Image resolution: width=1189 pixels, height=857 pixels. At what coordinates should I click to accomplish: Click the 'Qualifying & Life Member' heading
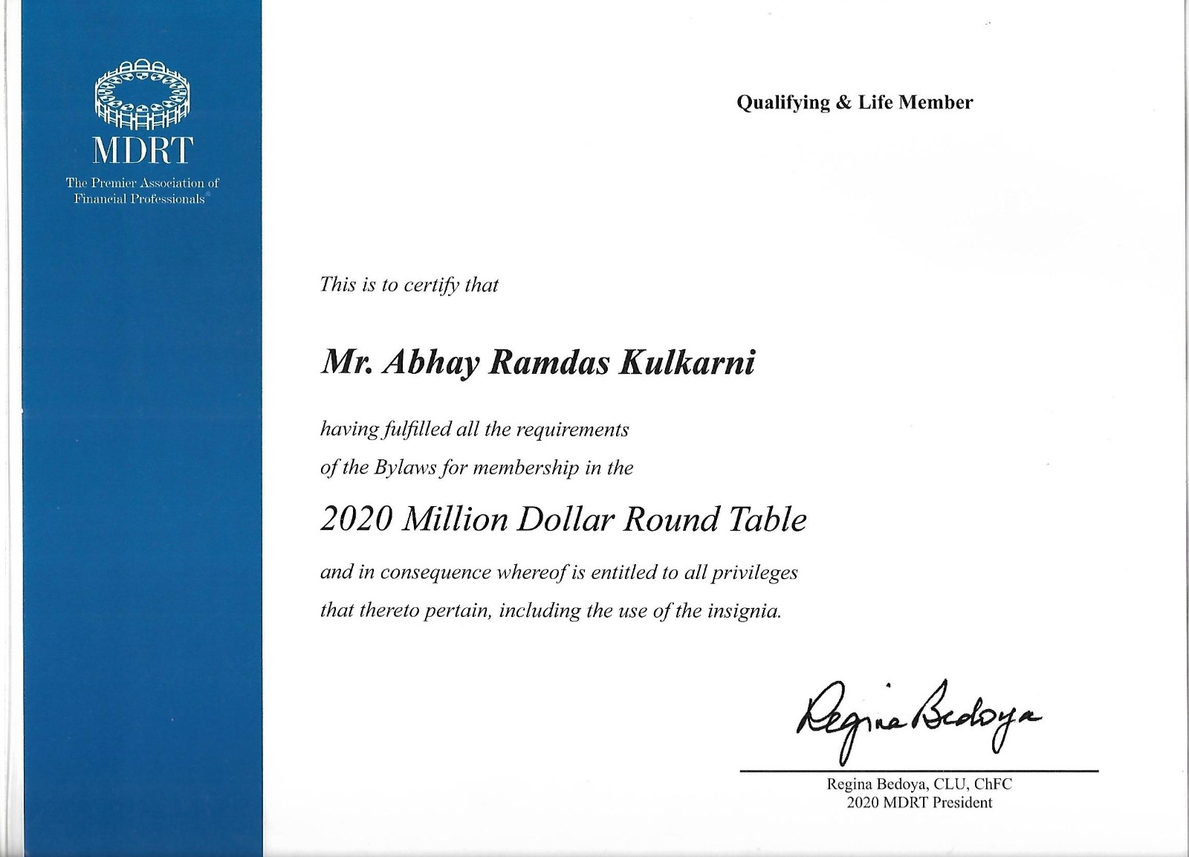(x=855, y=103)
